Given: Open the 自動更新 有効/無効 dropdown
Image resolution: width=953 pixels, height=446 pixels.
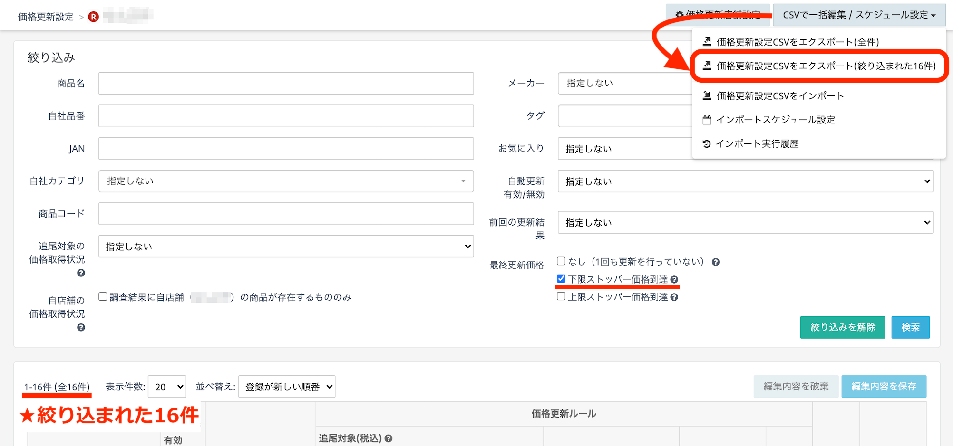Looking at the screenshot, I should click(745, 181).
